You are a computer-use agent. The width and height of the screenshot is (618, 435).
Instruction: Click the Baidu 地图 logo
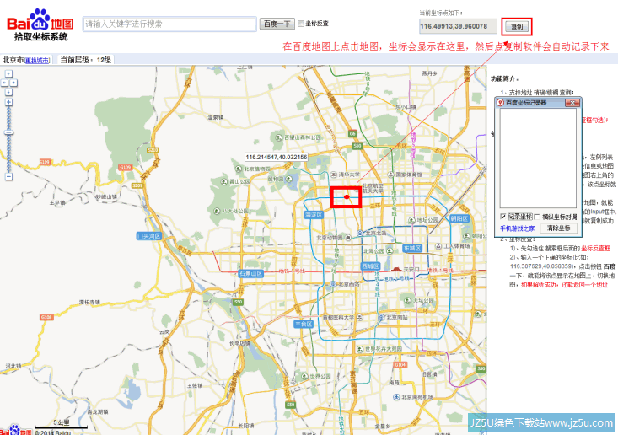click(40, 20)
